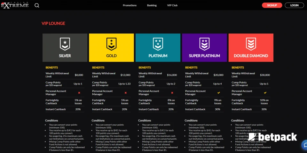Open the VIP Club menu item
The image size is (307, 153).
coord(172,5)
